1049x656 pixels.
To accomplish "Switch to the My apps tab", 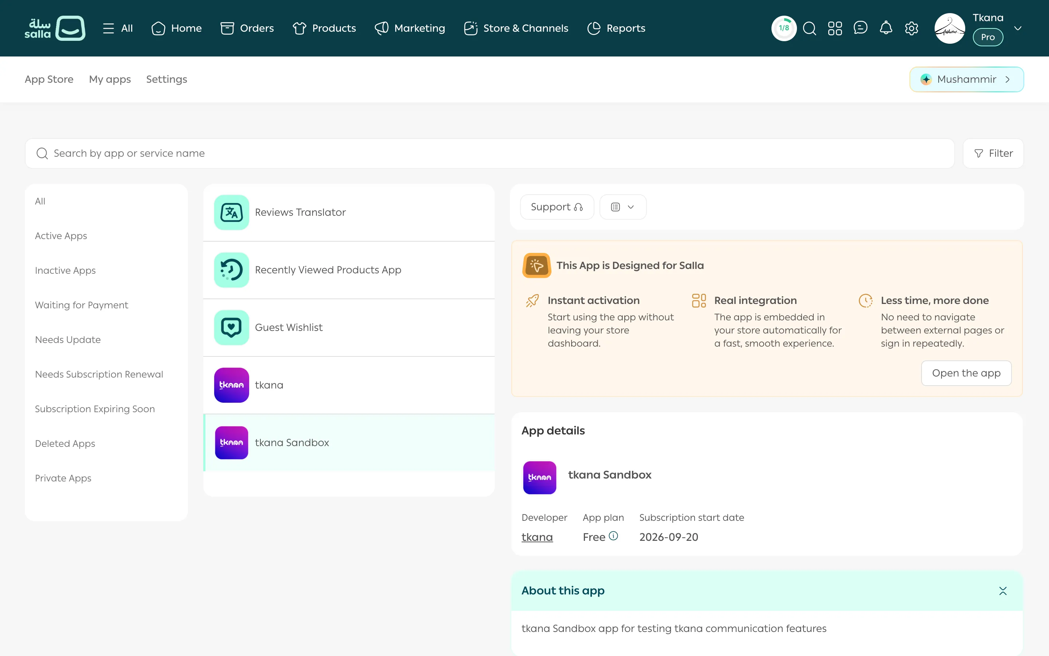I will [110, 79].
